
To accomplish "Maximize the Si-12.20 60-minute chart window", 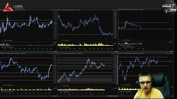I will point(115,53).
